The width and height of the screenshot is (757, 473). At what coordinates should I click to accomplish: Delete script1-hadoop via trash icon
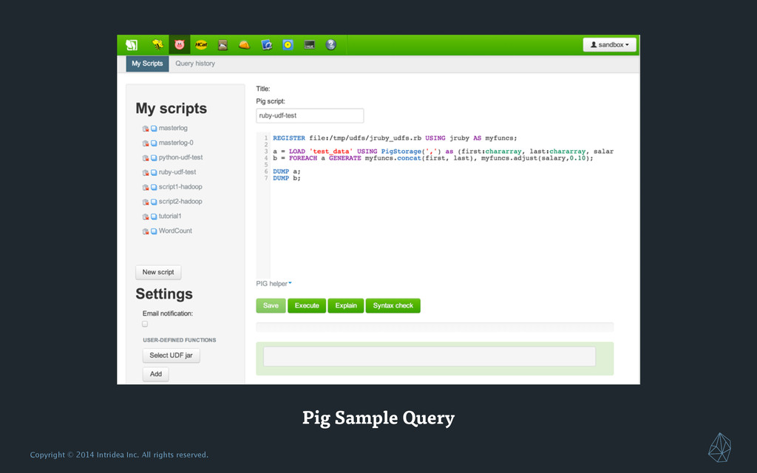[146, 187]
